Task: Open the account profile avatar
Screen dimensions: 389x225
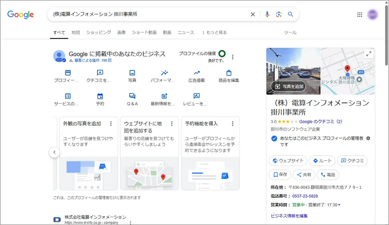Action: (373, 15)
